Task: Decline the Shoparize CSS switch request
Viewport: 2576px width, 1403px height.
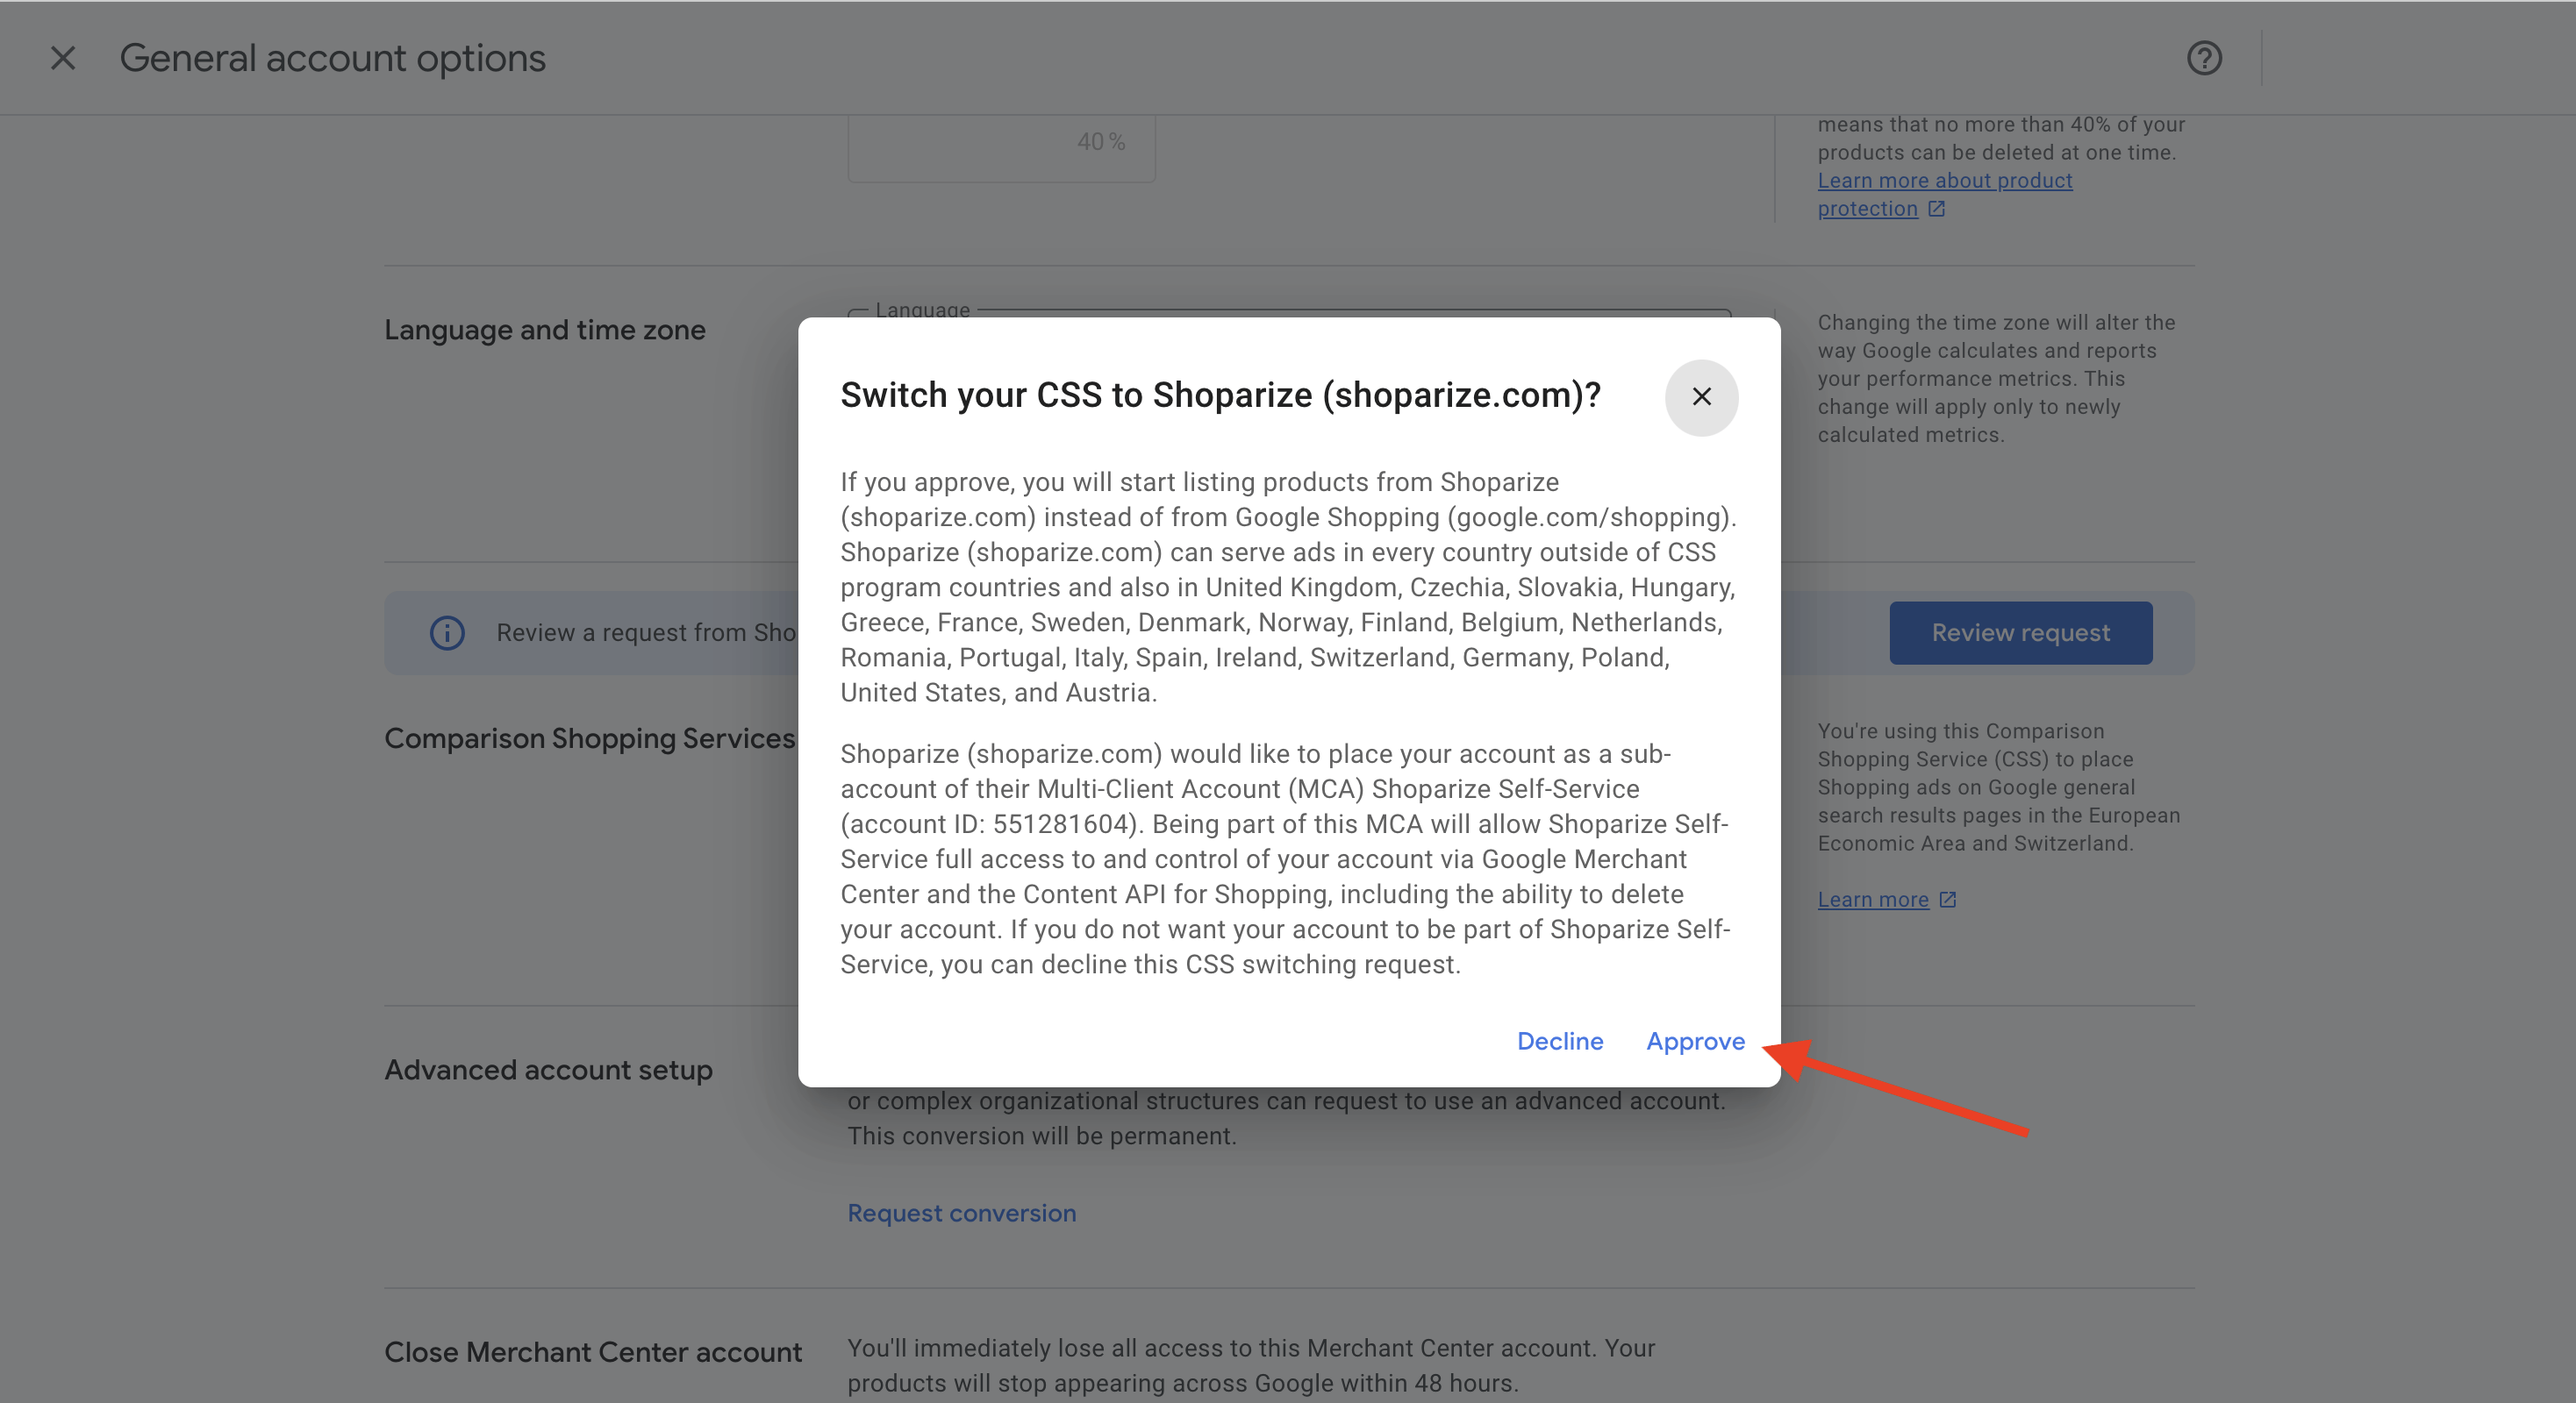Action: pyautogui.click(x=1559, y=1041)
